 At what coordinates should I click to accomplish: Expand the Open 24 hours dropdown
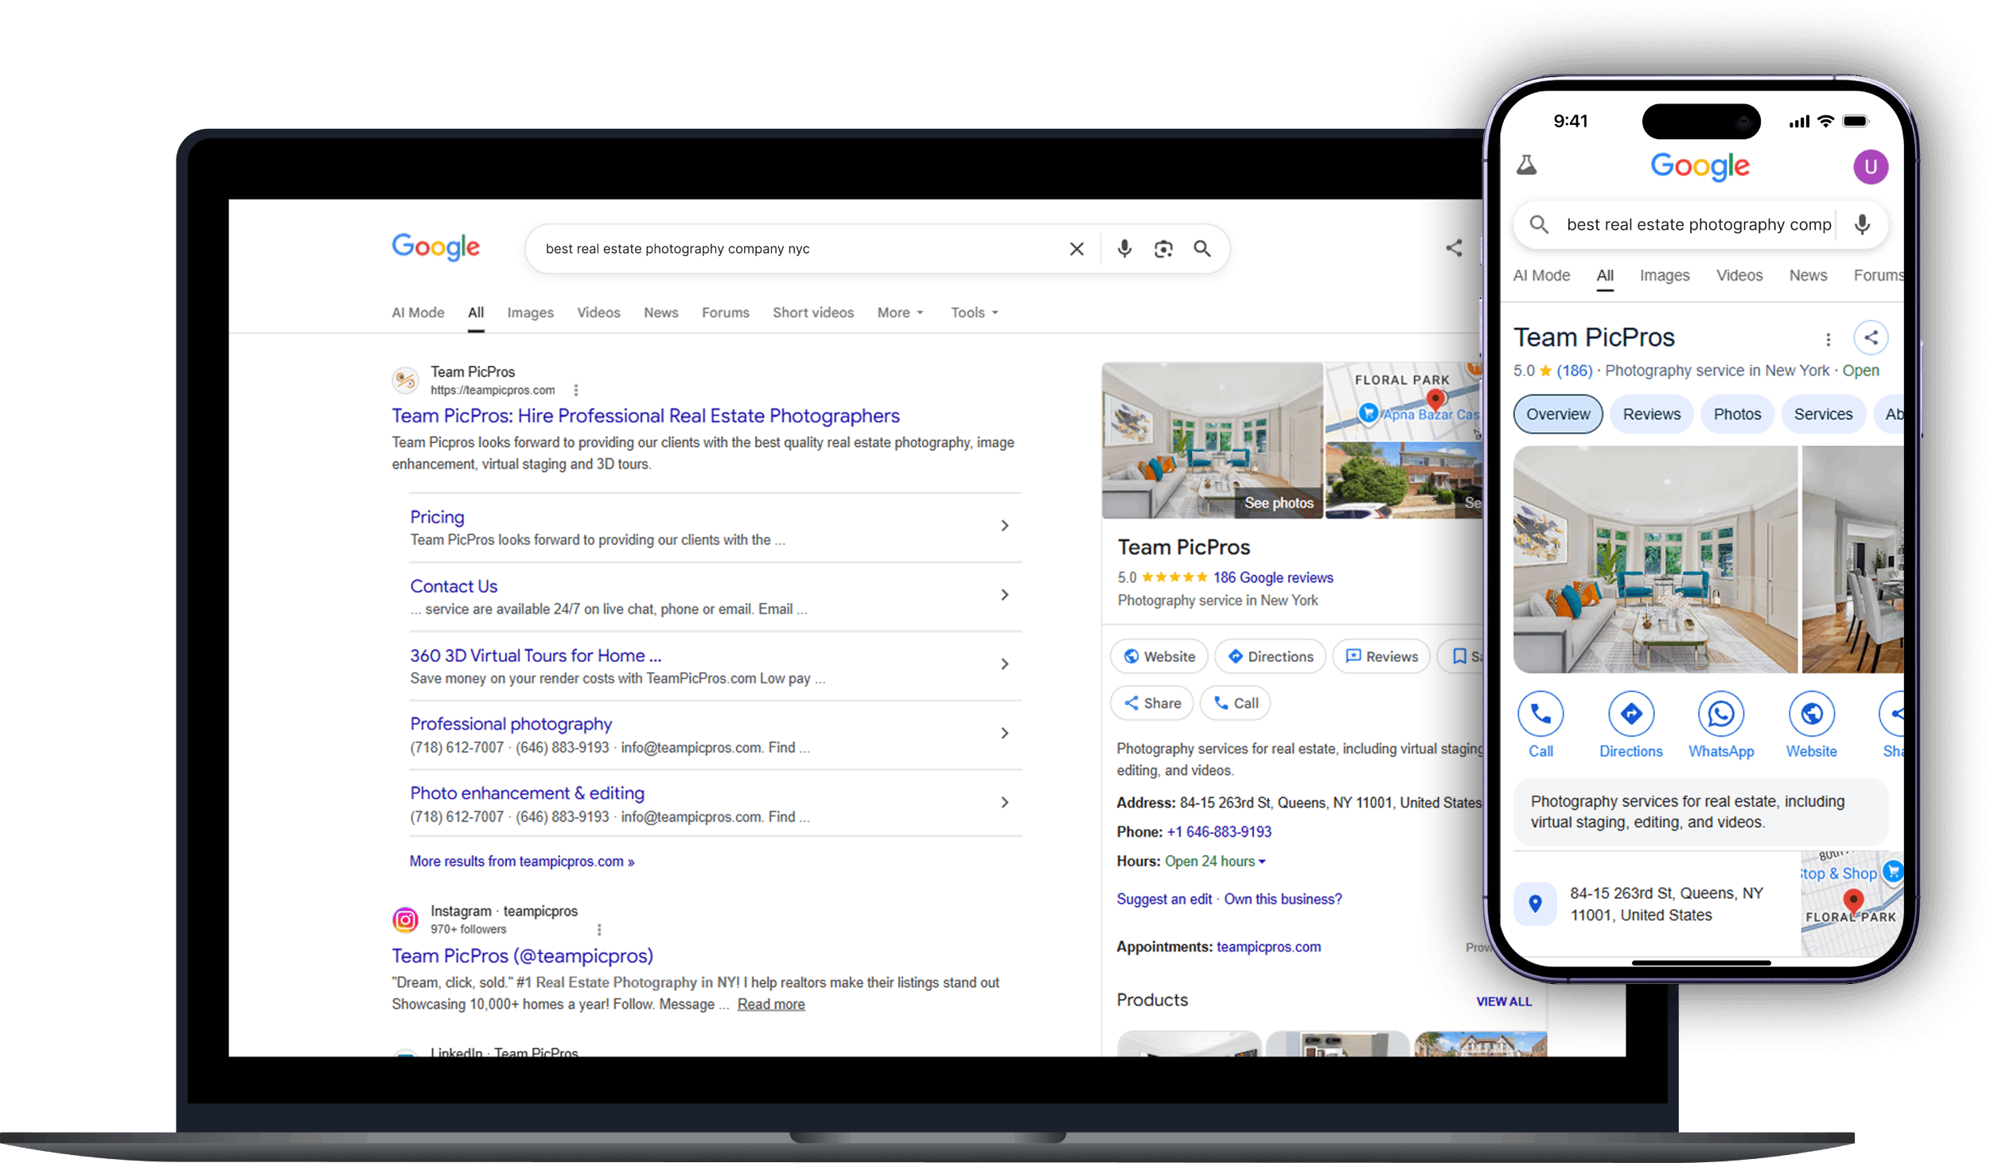click(1215, 862)
